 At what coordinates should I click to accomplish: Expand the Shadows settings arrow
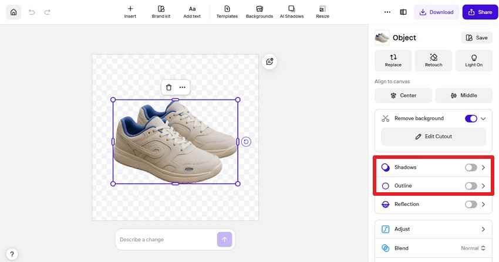tap(483, 168)
